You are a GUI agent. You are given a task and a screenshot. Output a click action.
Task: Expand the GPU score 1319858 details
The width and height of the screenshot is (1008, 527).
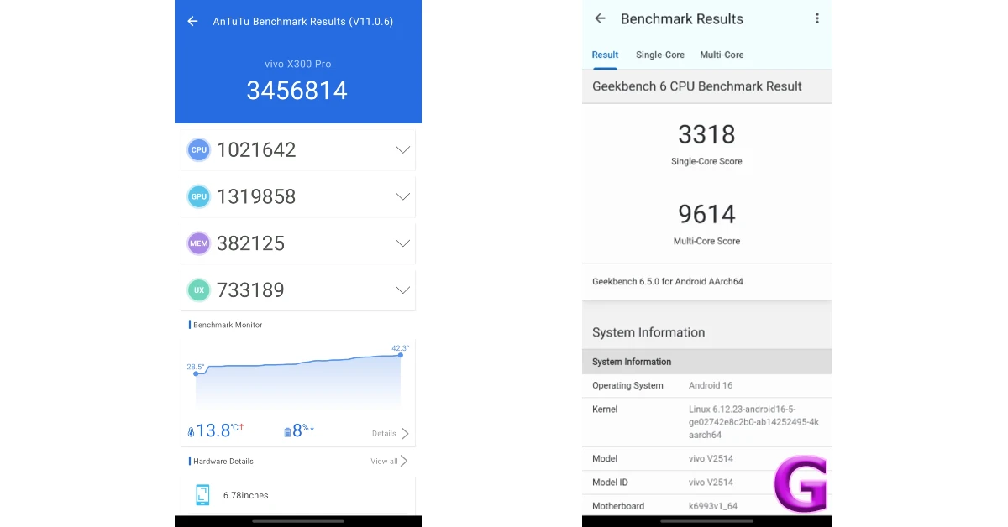pos(402,196)
